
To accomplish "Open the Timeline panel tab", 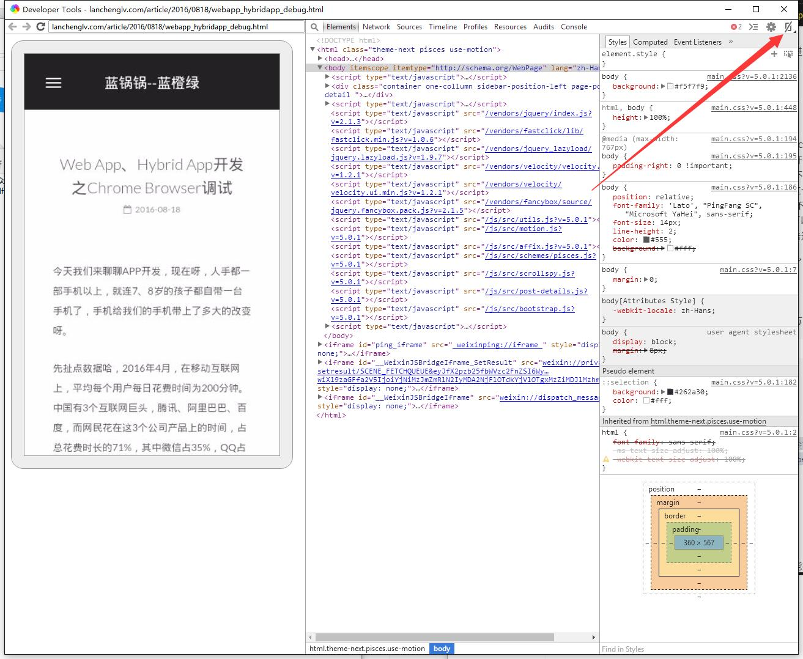I will point(443,27).
